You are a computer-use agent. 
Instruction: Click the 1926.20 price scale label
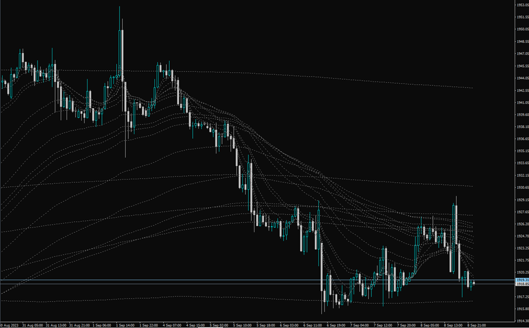click(523, 224)
